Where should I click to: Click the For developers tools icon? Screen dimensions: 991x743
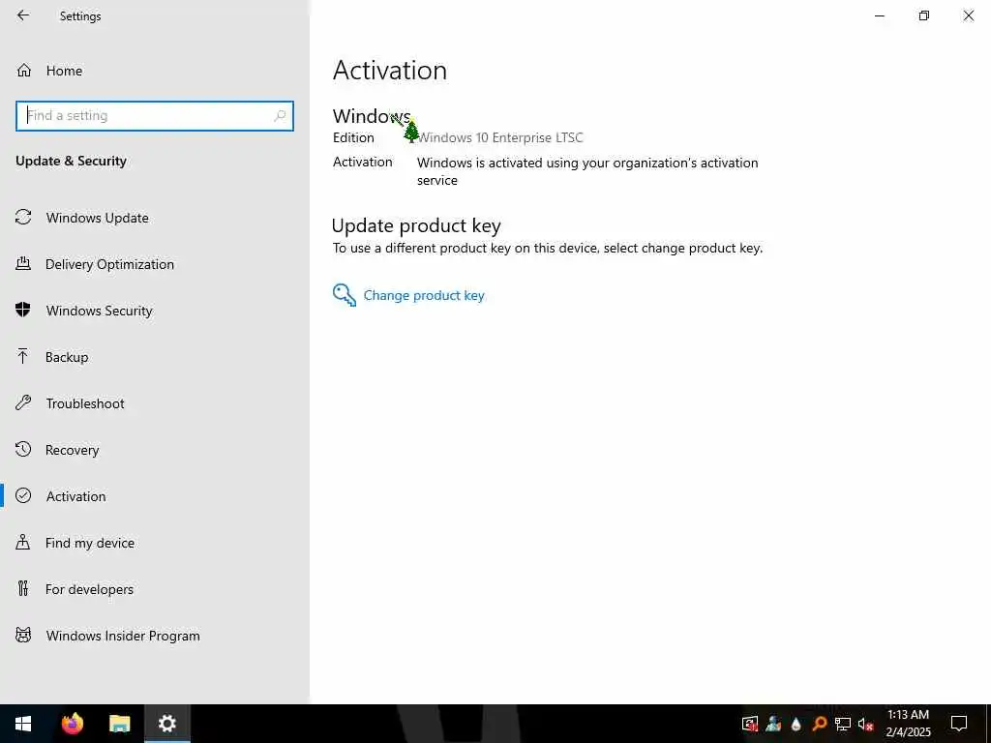pyautogui.click(x=23, y=589)
